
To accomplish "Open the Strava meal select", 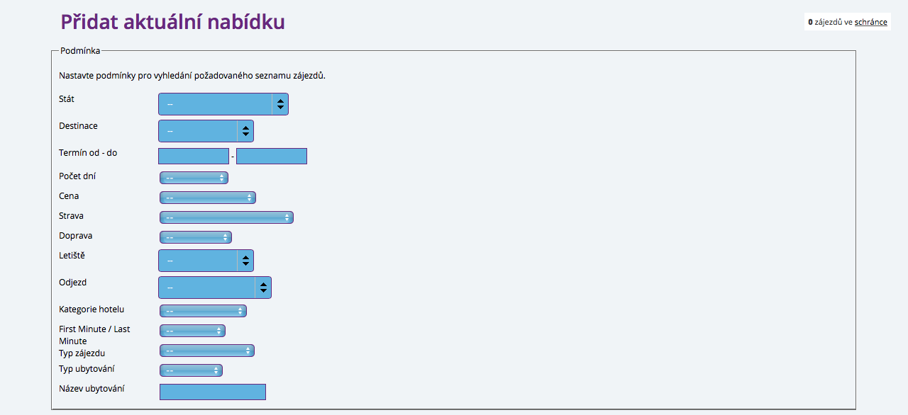I will coord(226,217).
